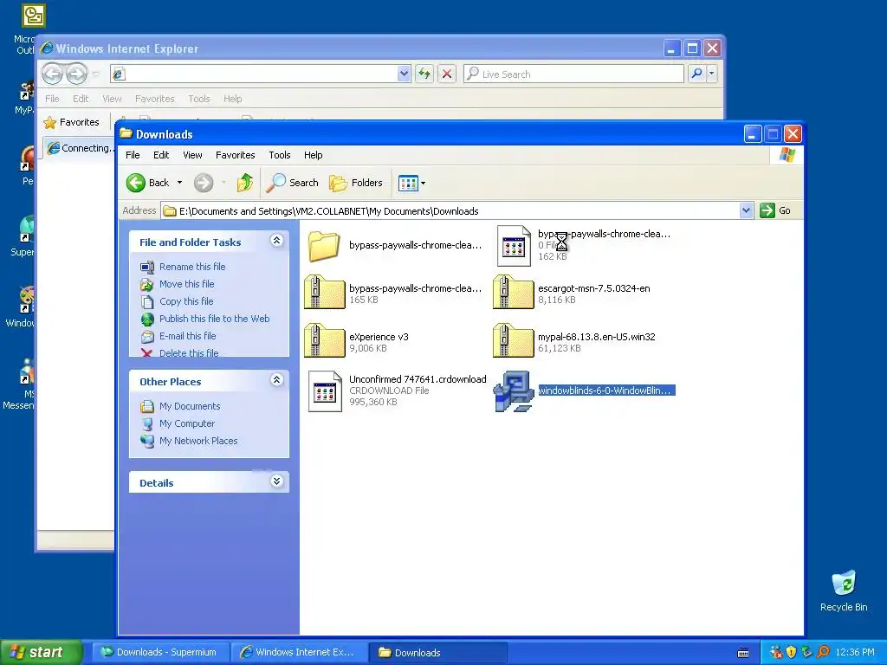
Task: Open the View menu in Downloads
Action: pos(192,155)
